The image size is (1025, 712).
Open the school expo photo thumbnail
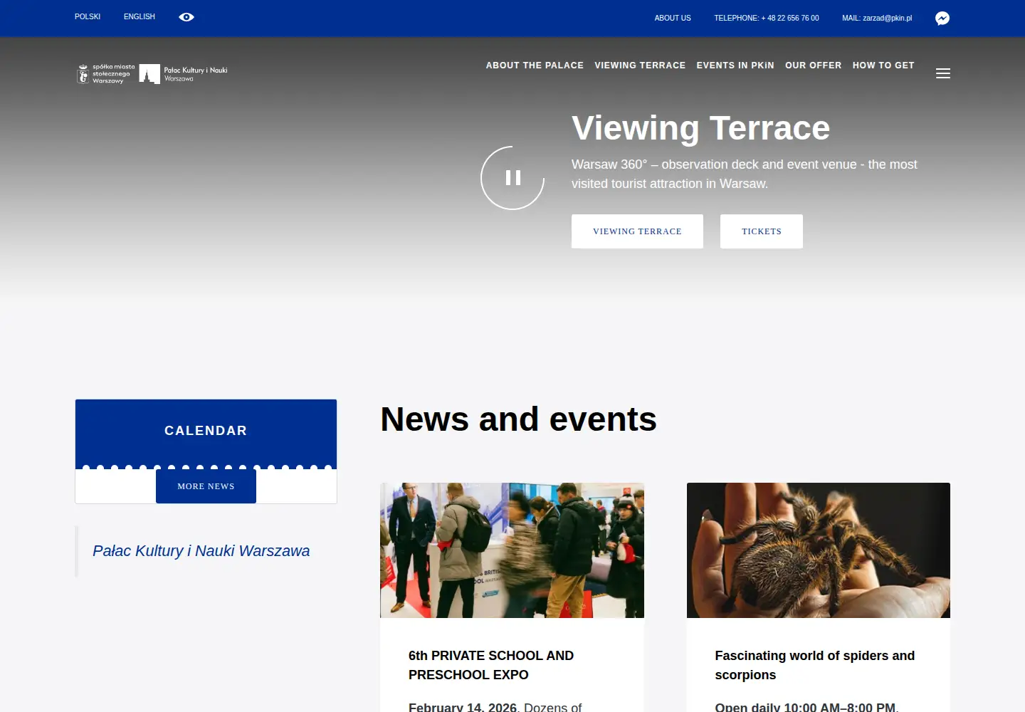tap(512, 550)
